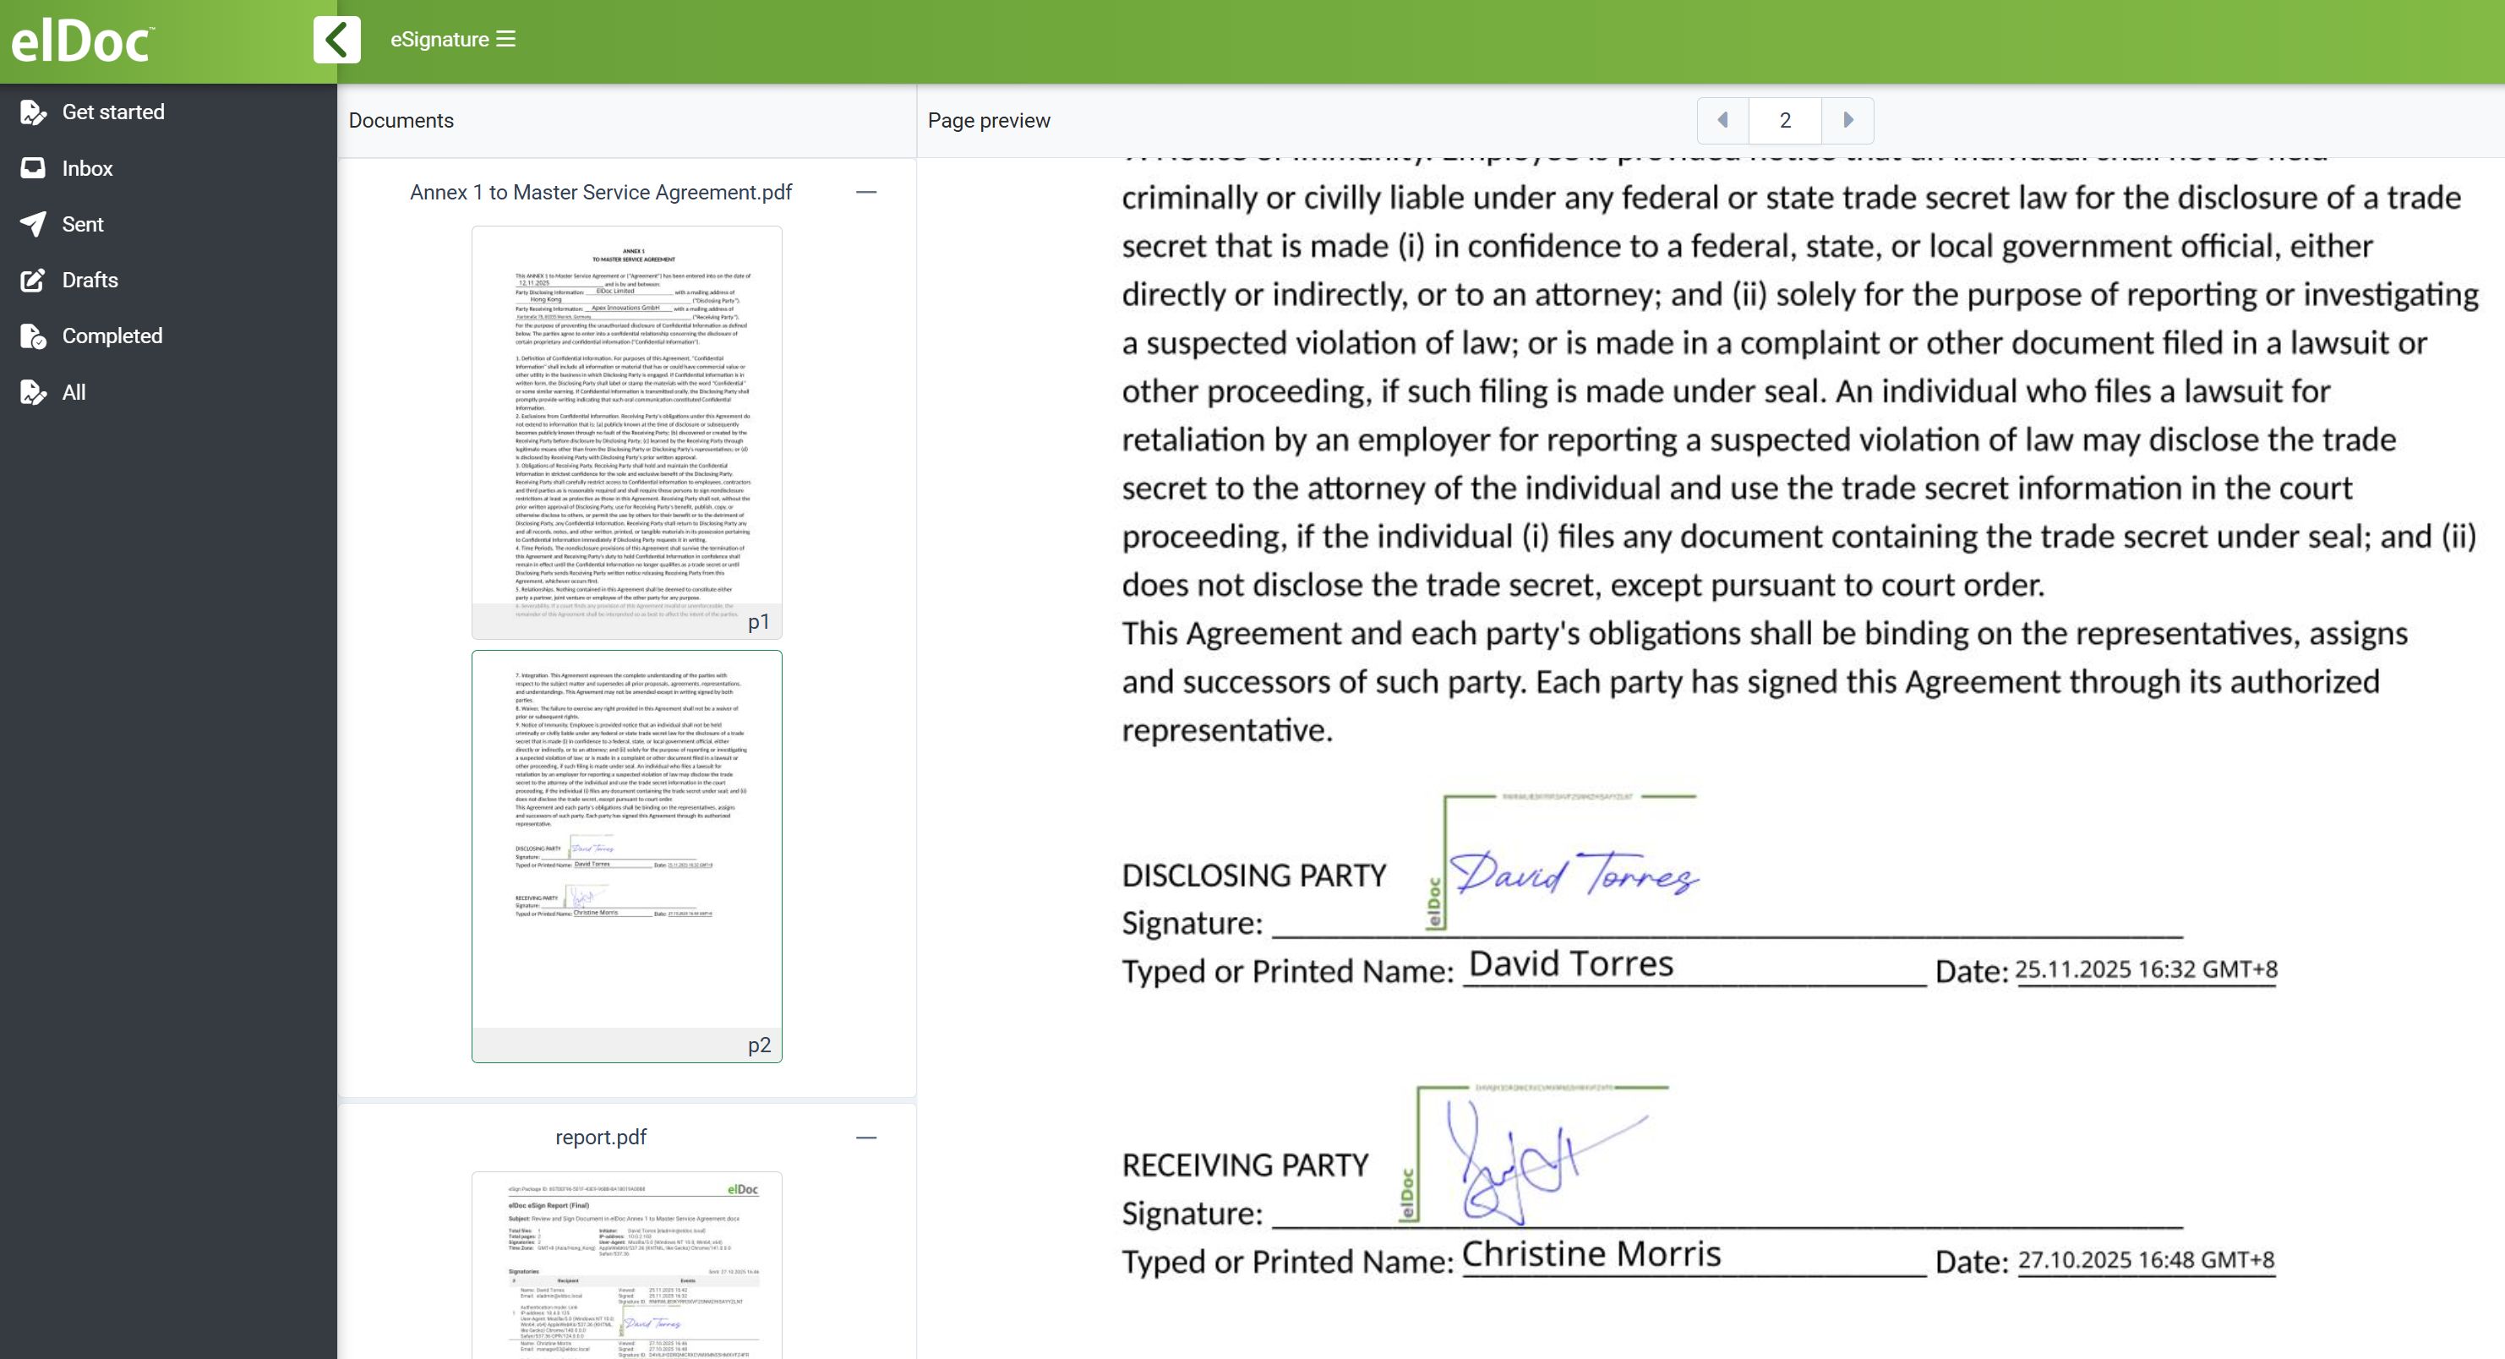Image resolution: width=2505 pixels, height=1359 pixels.
Task: Select the Sent icon in sidebar
Action: tap(34, 224)
